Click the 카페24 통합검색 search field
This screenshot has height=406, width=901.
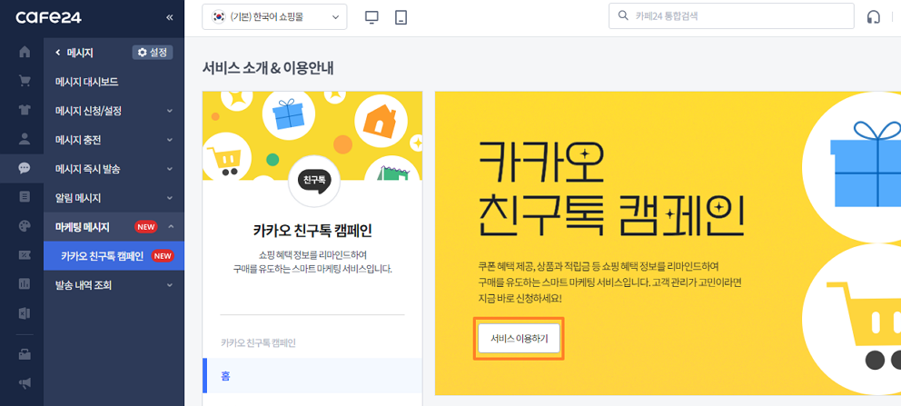click(x=738, y=16)
